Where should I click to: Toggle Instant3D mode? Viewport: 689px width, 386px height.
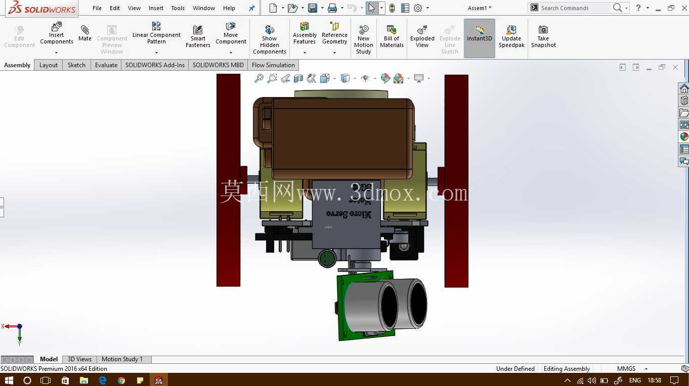[x=479, y=38]
